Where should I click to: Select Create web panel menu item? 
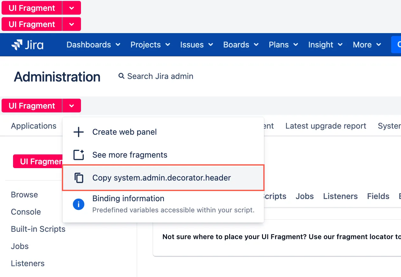[163, 132]
